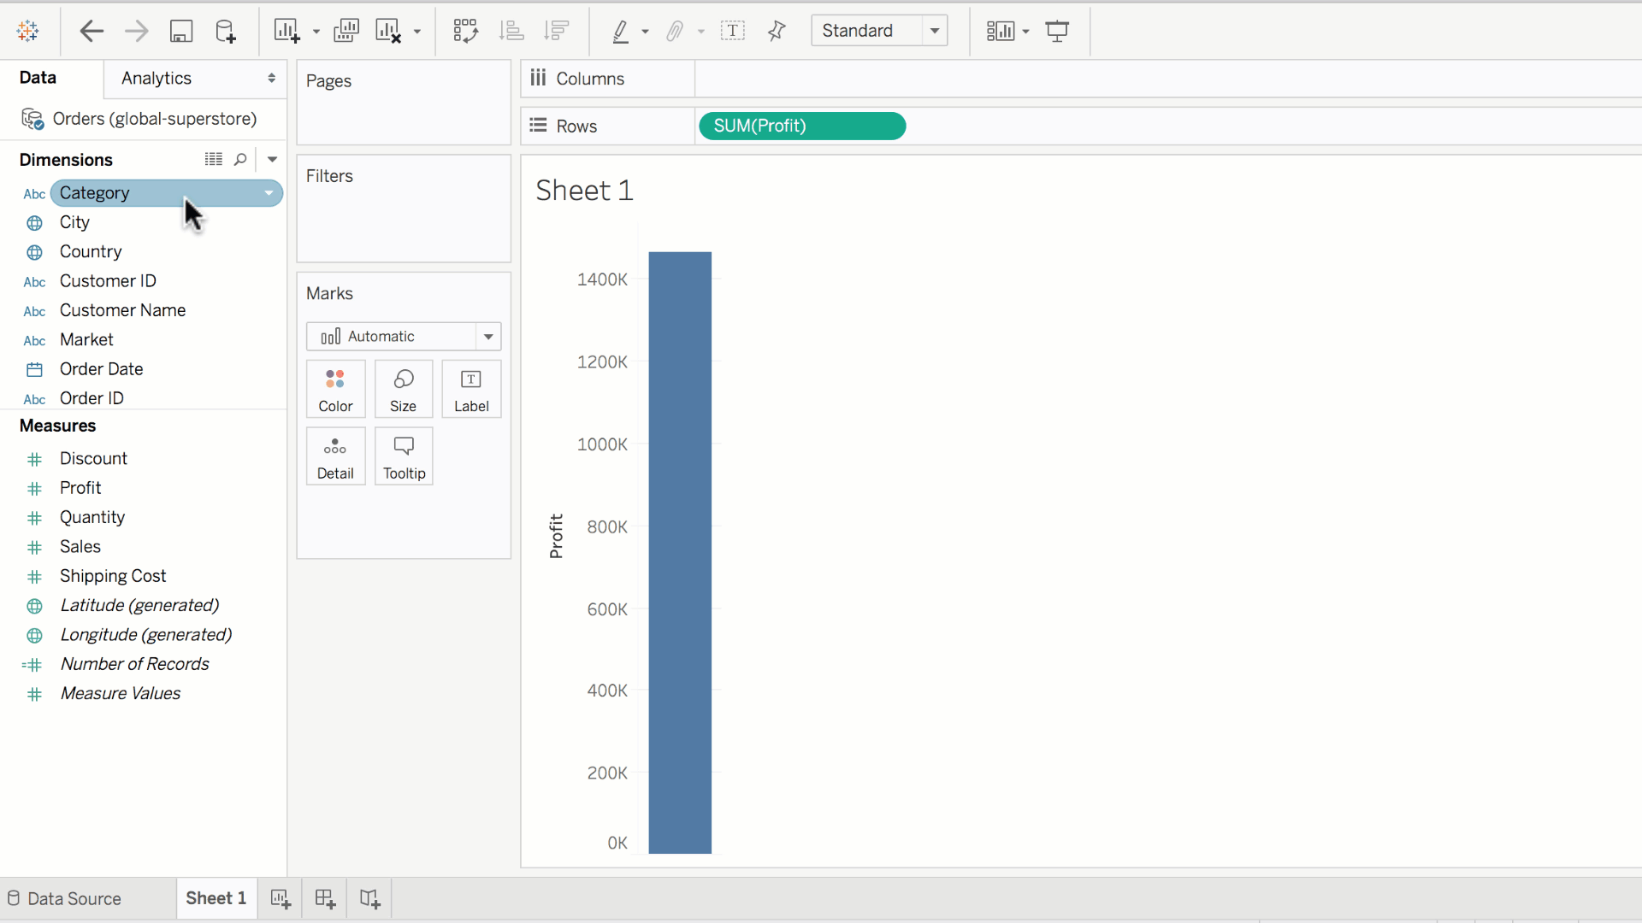Expand the Category field dropdown arrow

pos(269,193)
